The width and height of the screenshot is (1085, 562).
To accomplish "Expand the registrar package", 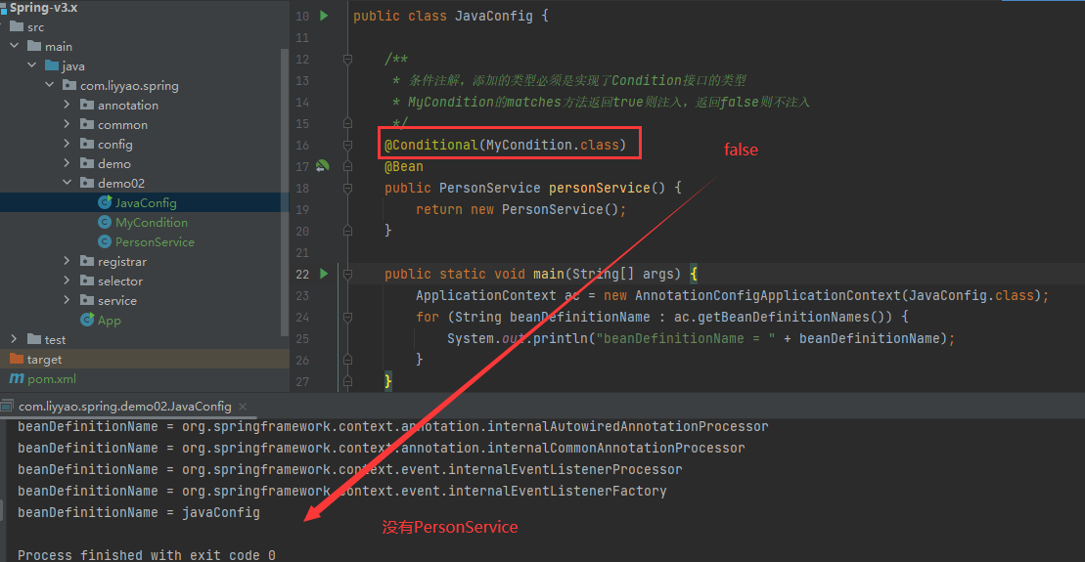I will coord(67,261).
